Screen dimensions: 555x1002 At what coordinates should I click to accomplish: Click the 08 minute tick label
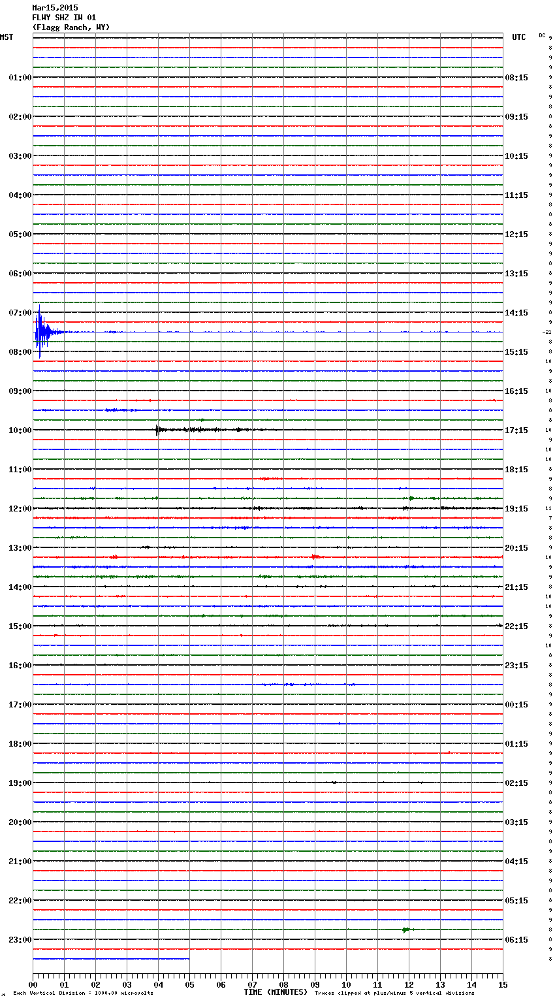coord(283,984)
